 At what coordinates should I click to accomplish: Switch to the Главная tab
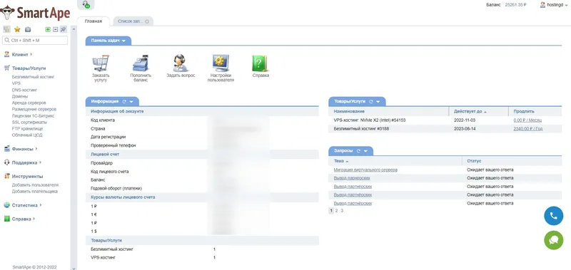(x=94, y=21)
